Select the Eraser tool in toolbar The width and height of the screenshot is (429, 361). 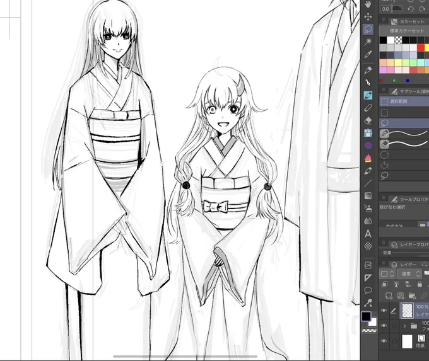coord(368,120)
